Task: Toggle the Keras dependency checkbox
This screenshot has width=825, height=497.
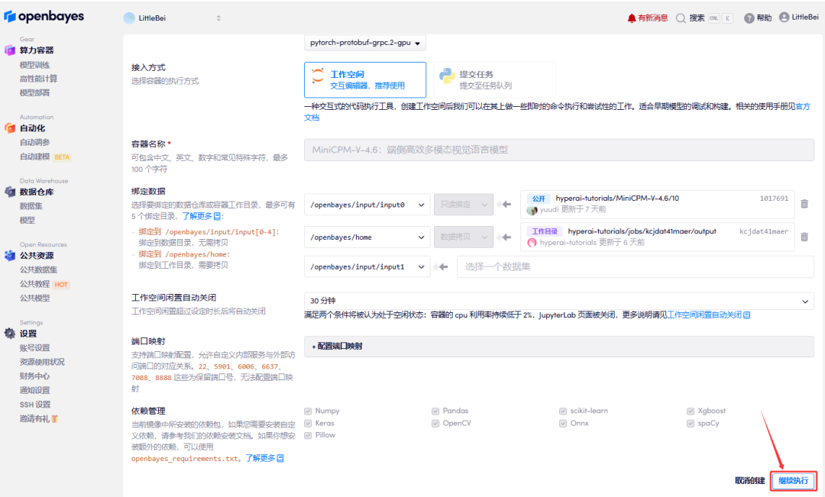Action: pos(309,424)
